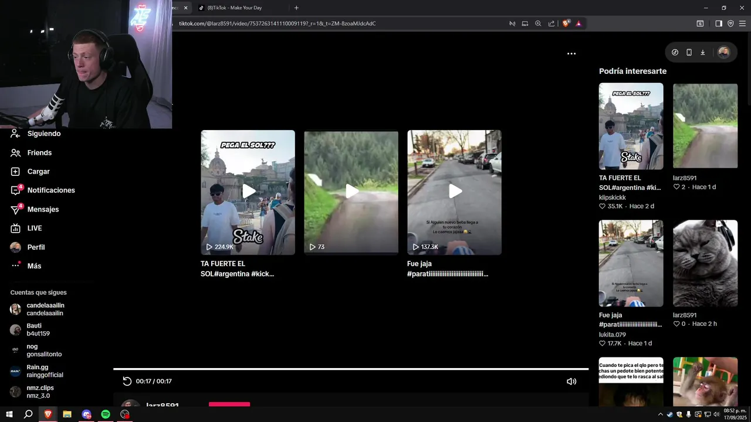Image resolution: width=751 pixels, height=422 pixels.
Task: Like larz8591 video posted Hace 2 h
Action: [x=676, y=324]
